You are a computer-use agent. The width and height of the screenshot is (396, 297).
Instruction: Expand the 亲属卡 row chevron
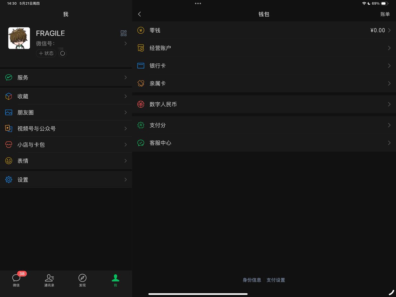[389, 83]
